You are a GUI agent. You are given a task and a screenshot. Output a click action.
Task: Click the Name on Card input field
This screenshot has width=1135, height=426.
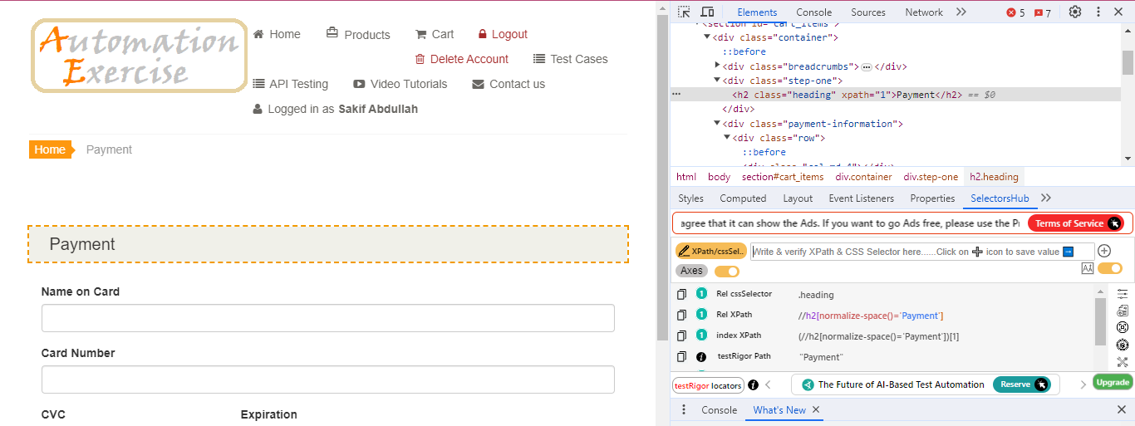pyautogui.click(x=327, y=318)
